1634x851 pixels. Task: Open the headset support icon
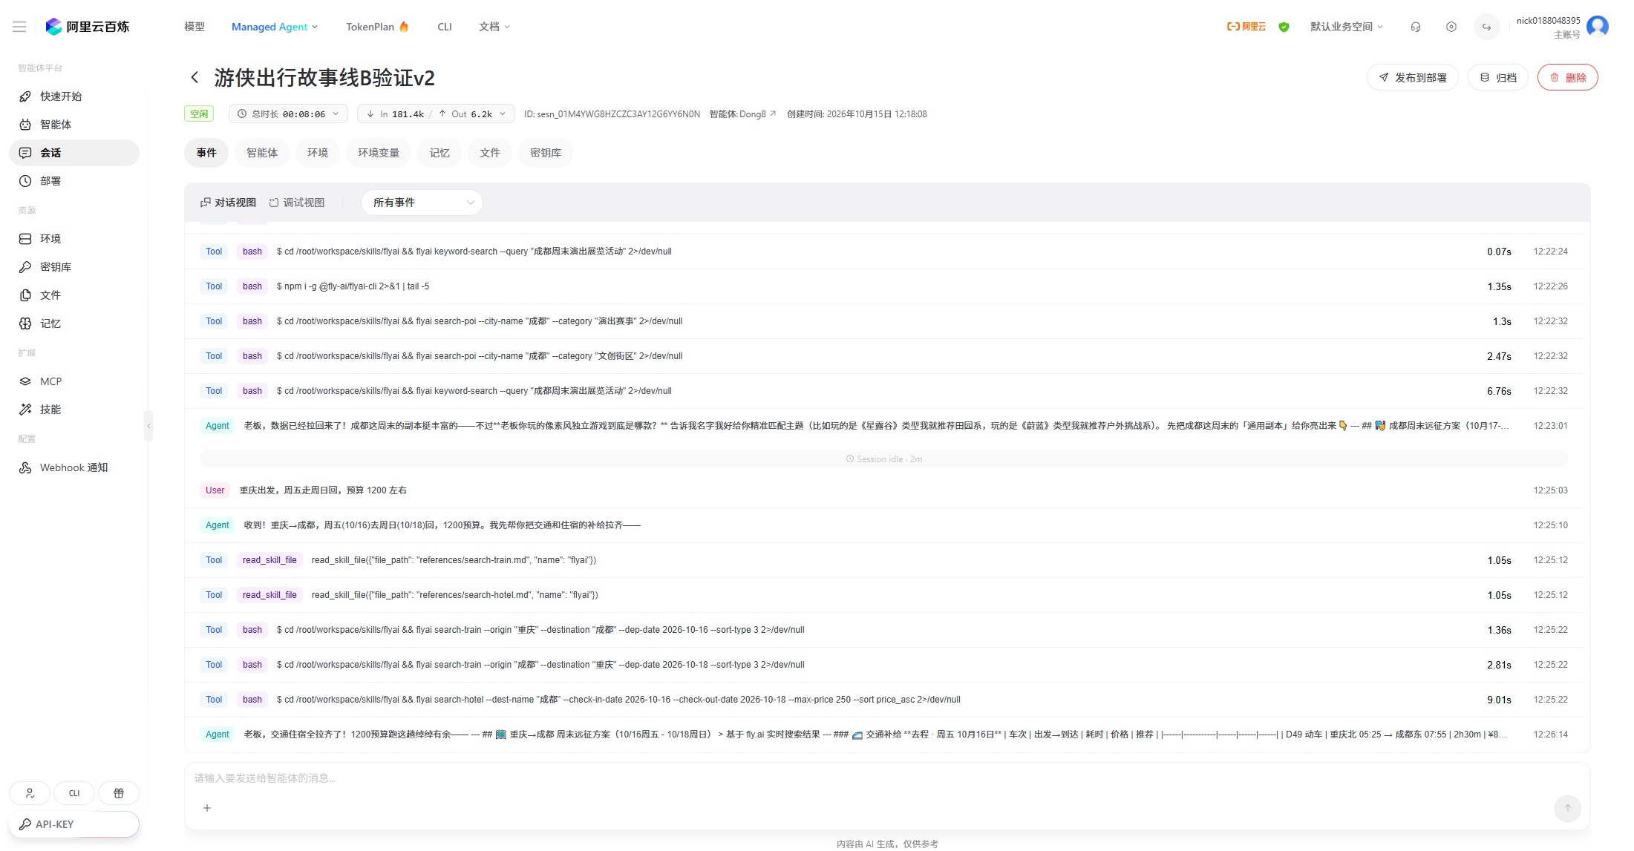(1416, 27)
